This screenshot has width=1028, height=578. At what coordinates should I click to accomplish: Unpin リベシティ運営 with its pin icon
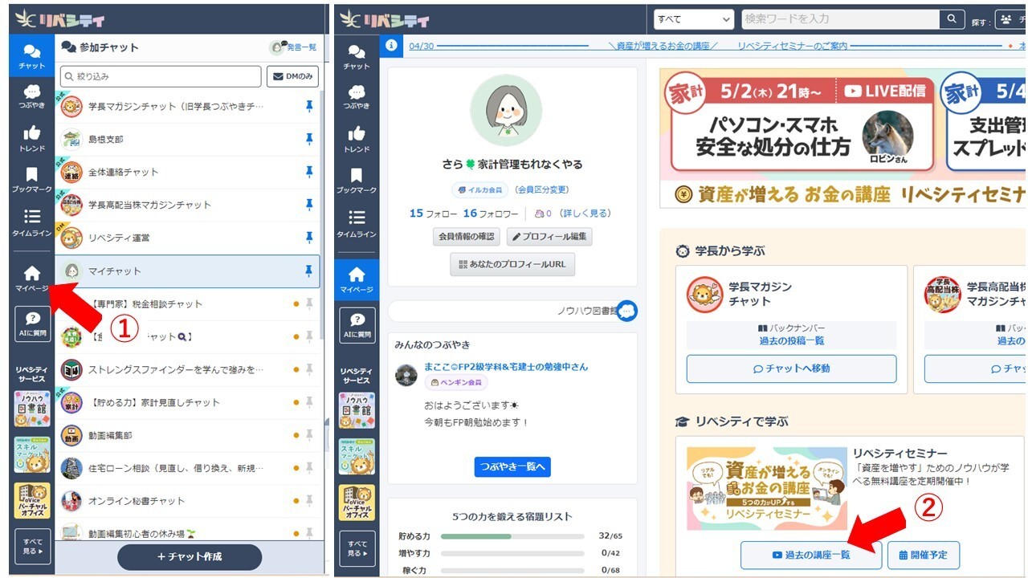tap(309, 238)
